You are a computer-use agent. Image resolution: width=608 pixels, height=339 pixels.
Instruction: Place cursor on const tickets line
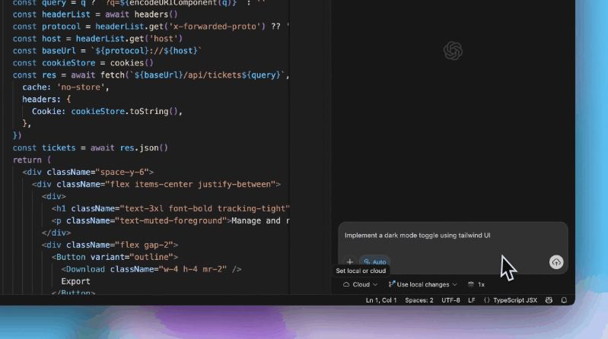[x=90, y=147]
